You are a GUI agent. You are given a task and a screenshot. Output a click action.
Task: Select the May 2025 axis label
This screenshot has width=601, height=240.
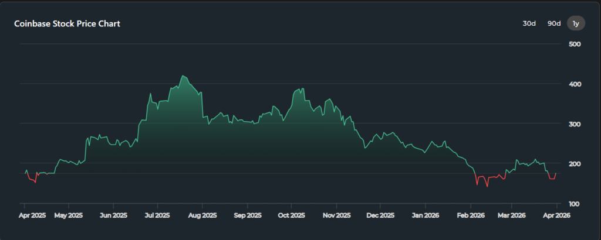pos(69,215)
